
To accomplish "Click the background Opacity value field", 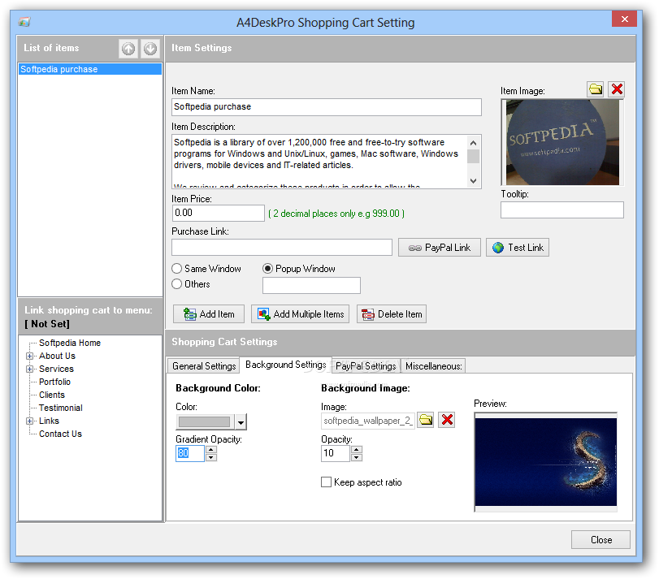I will 336,453.
